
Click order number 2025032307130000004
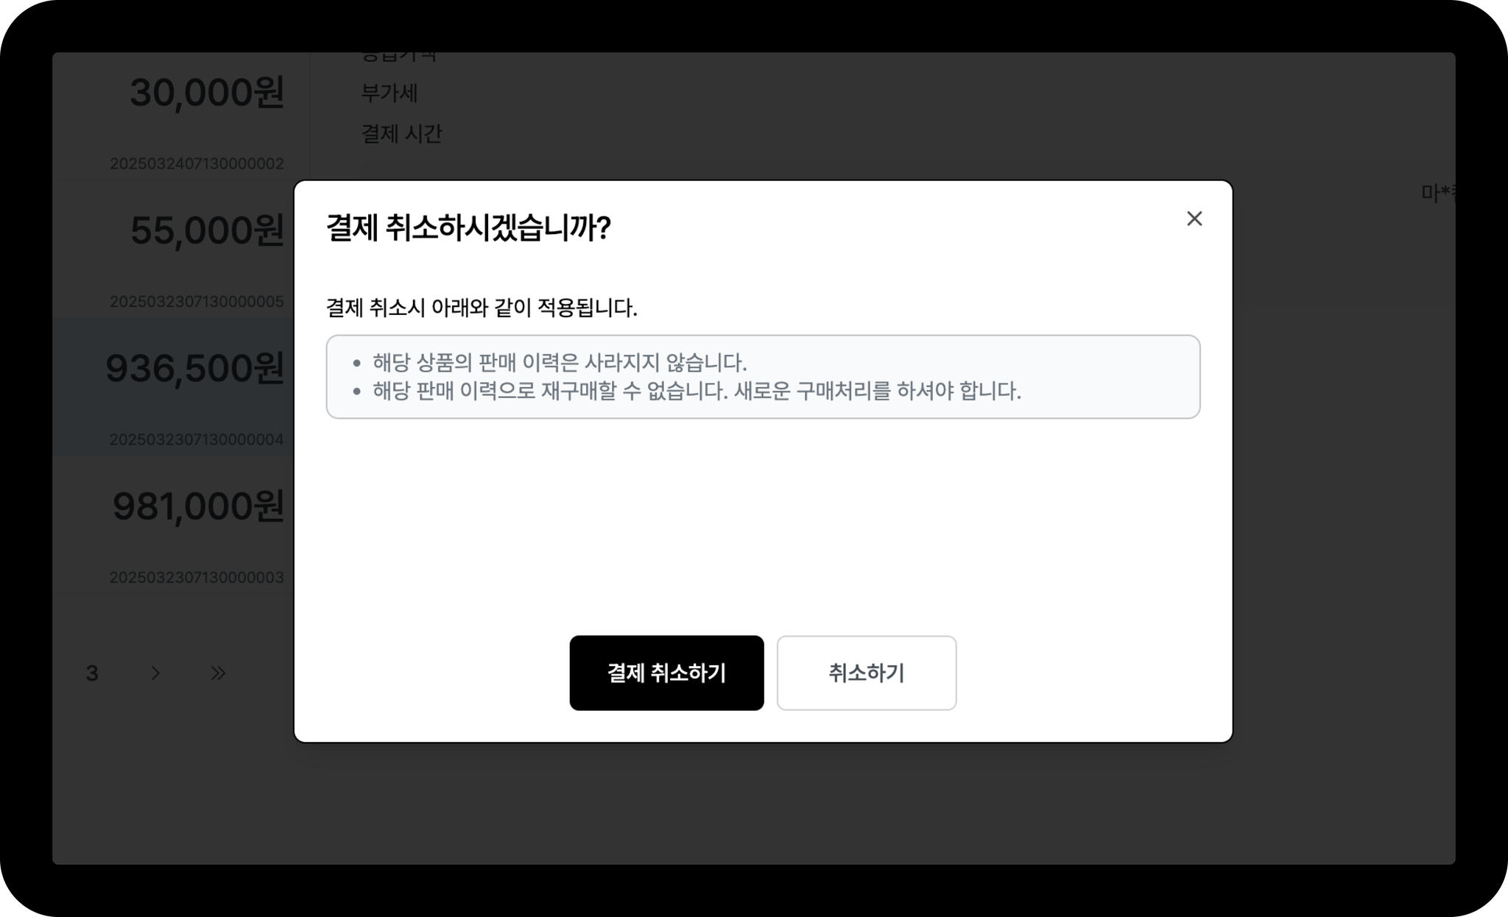pos(197,439)
